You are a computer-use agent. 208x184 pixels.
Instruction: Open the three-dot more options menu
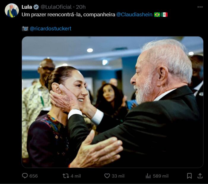(x=200, y=7)
